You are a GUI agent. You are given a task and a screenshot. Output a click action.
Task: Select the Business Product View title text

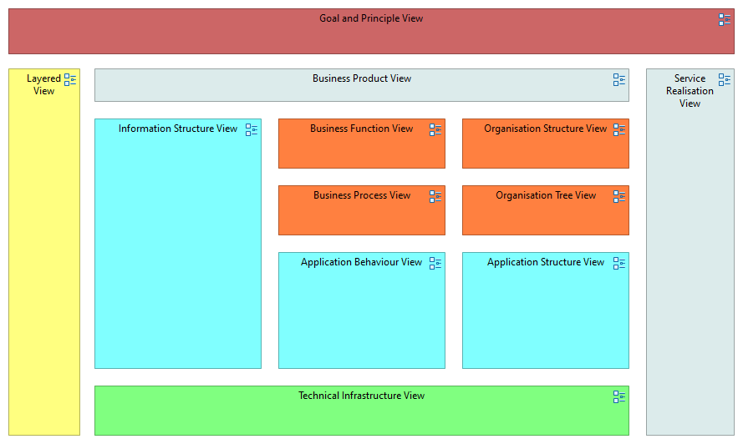[x=362, y=78]
